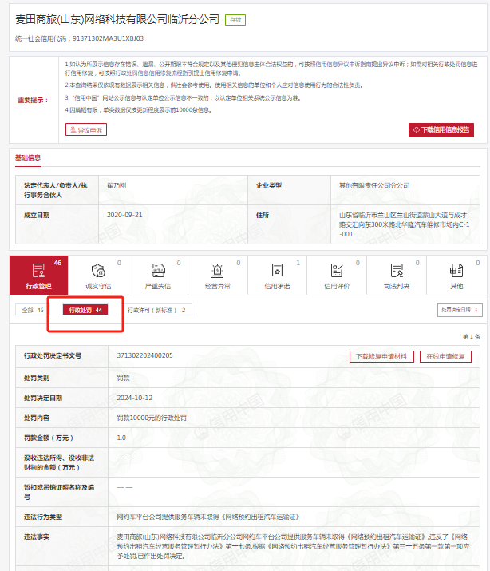Switch to 行政处罚 44 filter tab
490x571 pixels.
click(85, 310)
